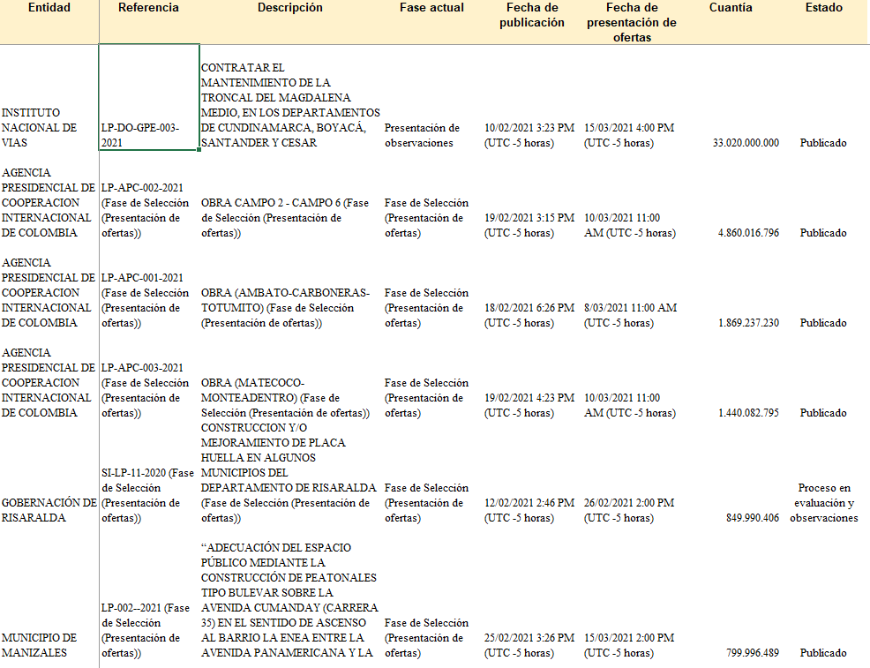Viewport: 870px width, 668px height.
Task: Click Publicado in the MUNICIPIO DE MANIZALES row
Action: coord(823,652)
